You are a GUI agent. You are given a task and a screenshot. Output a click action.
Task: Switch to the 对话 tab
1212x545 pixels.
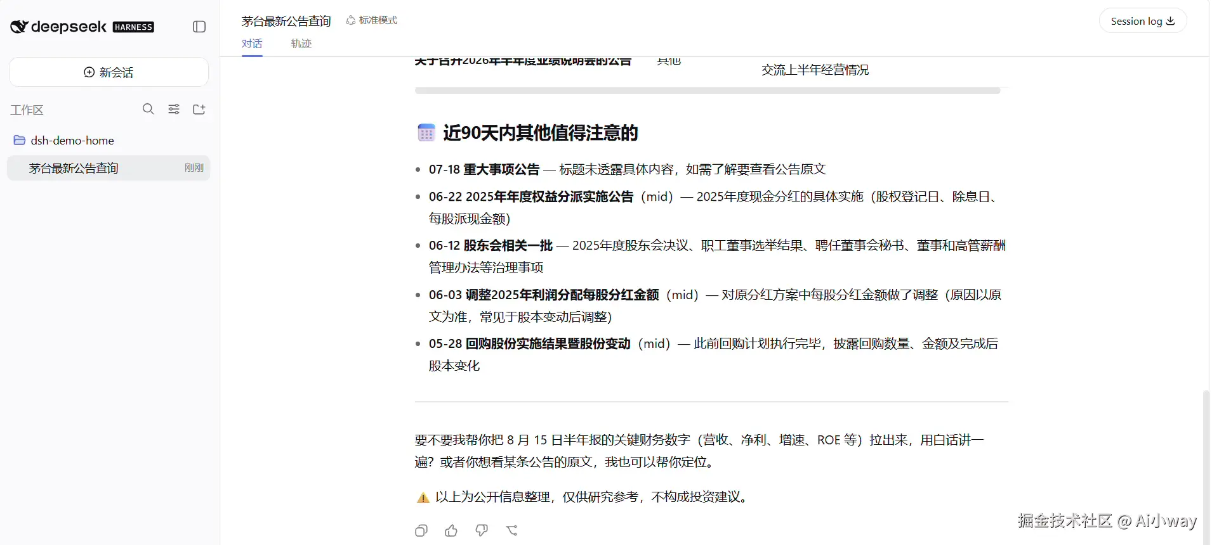(252, 44)
